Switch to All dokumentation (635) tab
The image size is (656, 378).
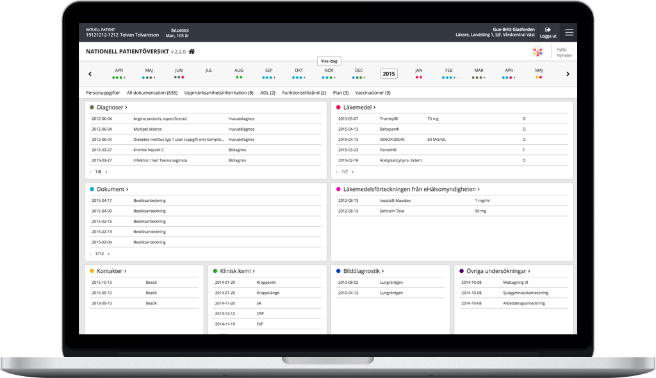[x=152, y=93]
